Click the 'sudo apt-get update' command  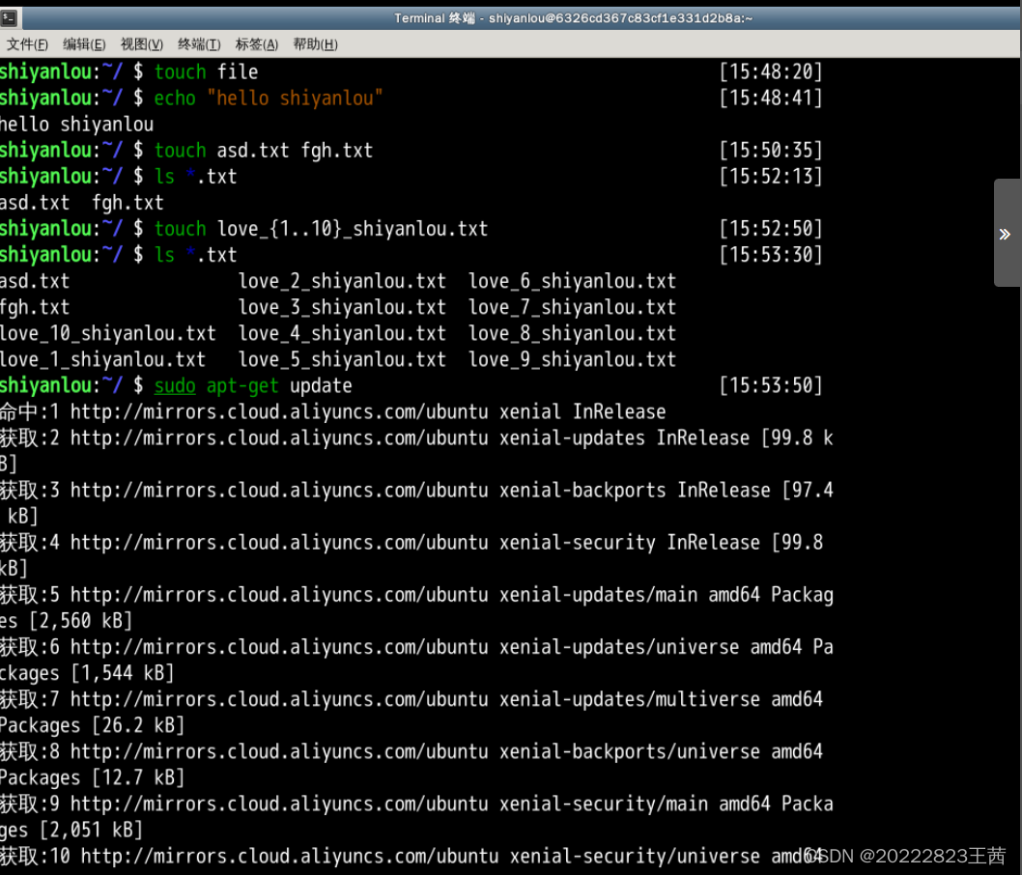click(x=253, y=385)
